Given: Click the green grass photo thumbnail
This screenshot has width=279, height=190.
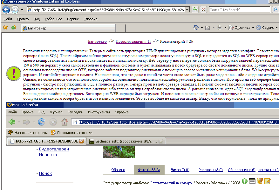Looking at the screenshot, I should tap(119, 152).
